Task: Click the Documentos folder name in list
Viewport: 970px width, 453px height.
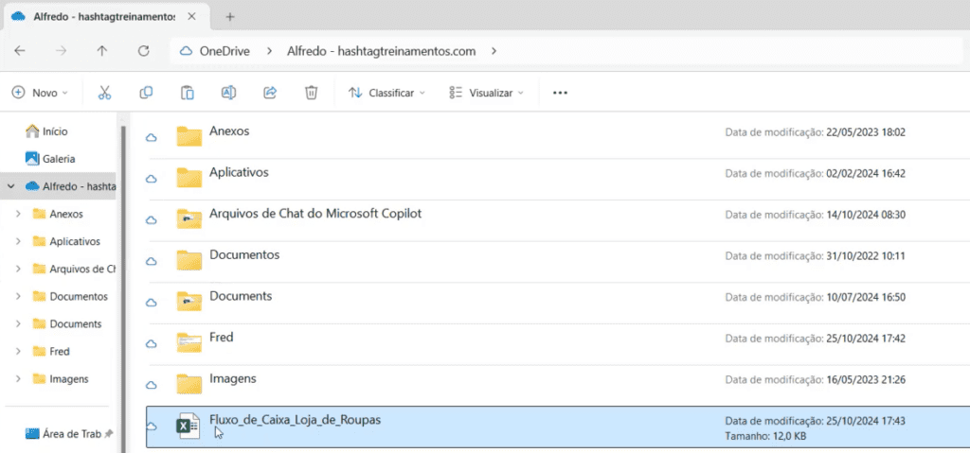Action: (244, 254)
